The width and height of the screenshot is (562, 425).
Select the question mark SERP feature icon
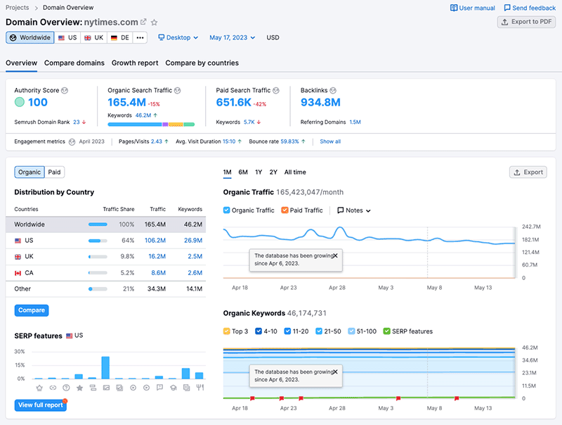(x=66, y=388)
